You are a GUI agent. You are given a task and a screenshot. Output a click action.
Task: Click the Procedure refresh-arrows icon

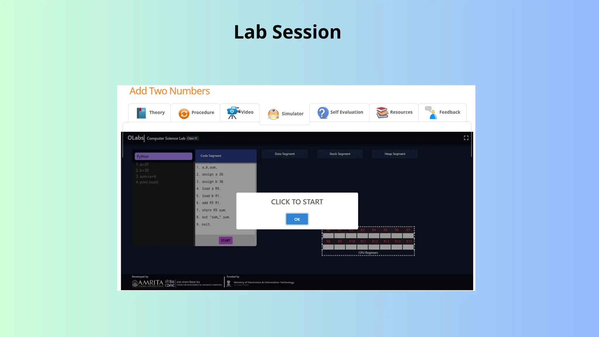pyautogui.click(x=184, y=114)
